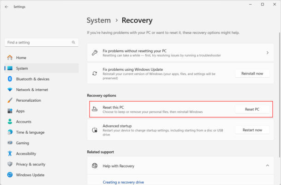Expand Fix problems without resetting your PC
281x185 pixels.
tap(267, 53)
